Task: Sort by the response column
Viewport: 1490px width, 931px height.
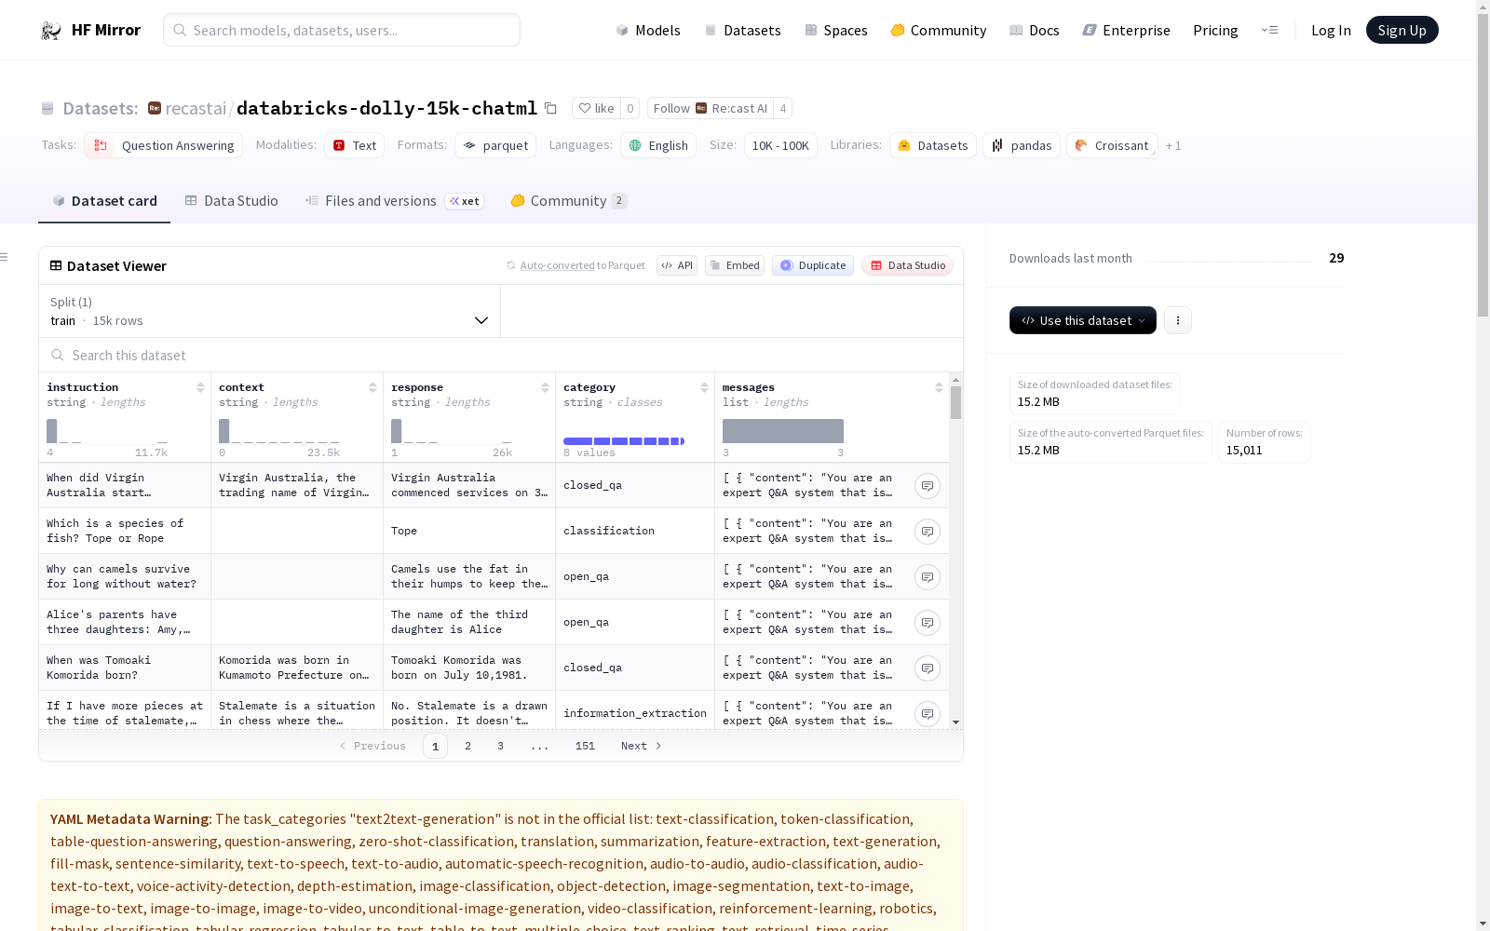Action: [545, 387]
